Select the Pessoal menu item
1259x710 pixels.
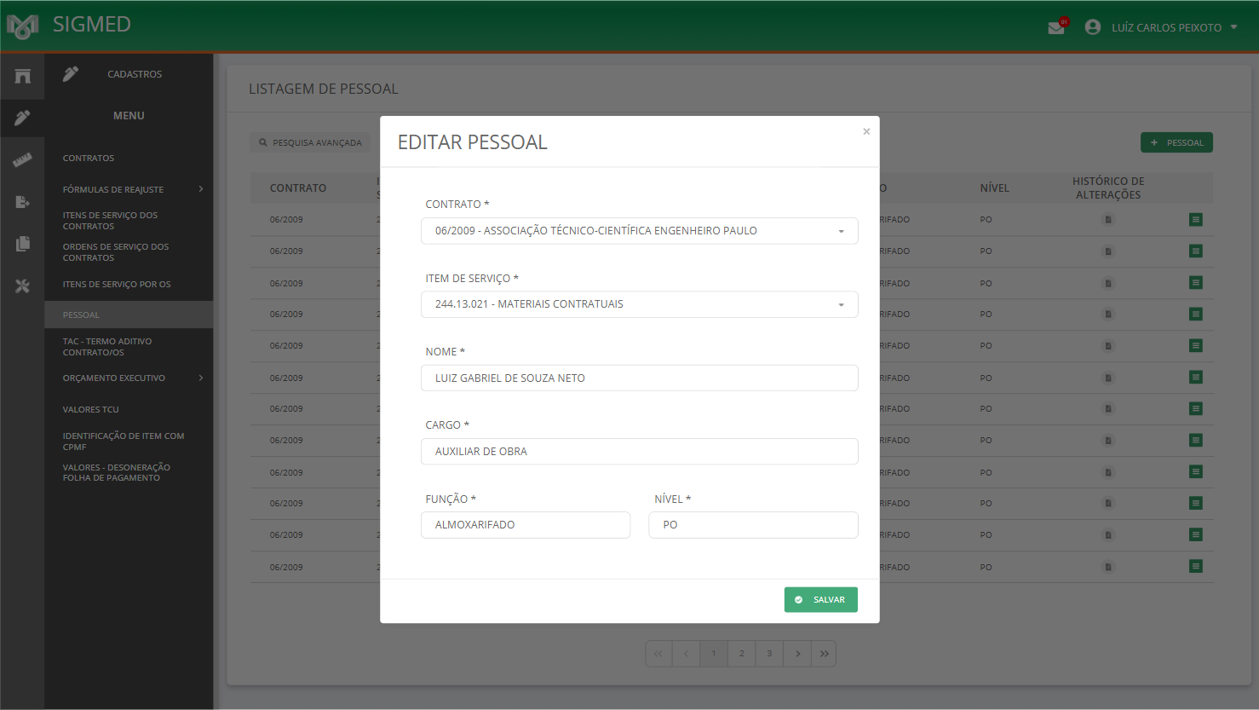point(129,315)
